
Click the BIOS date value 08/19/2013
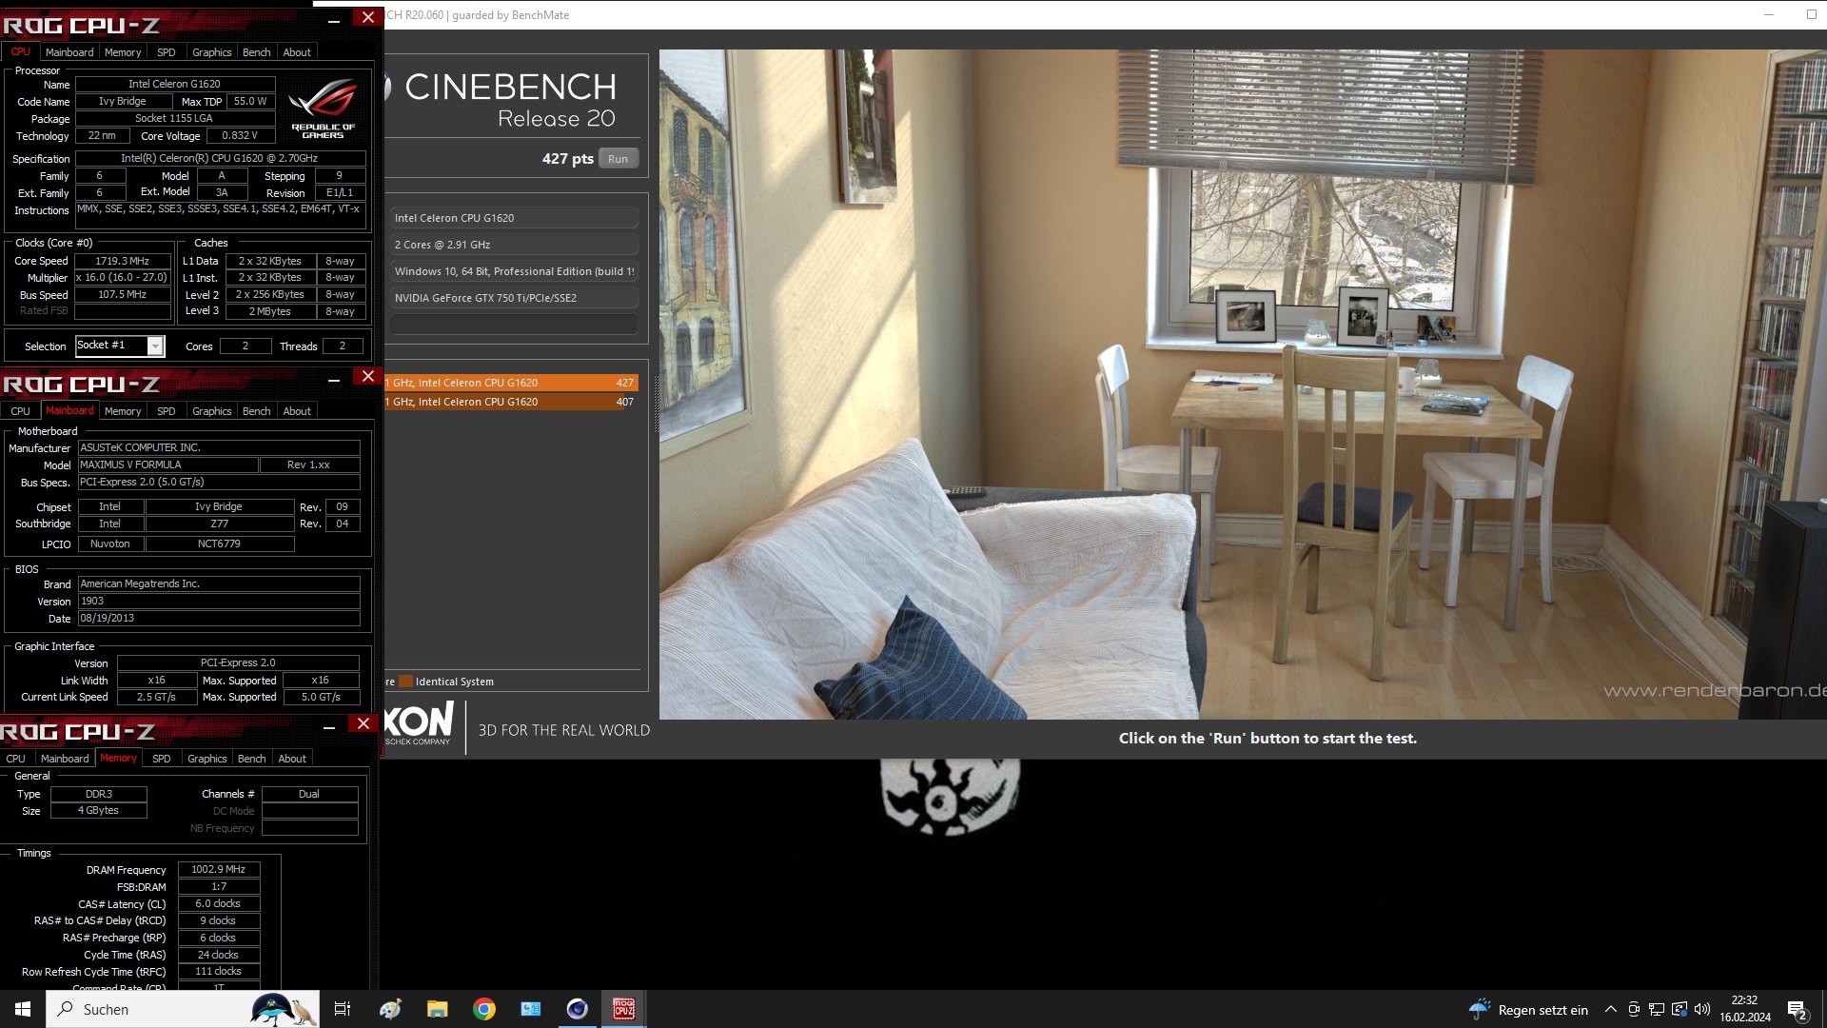219,618
